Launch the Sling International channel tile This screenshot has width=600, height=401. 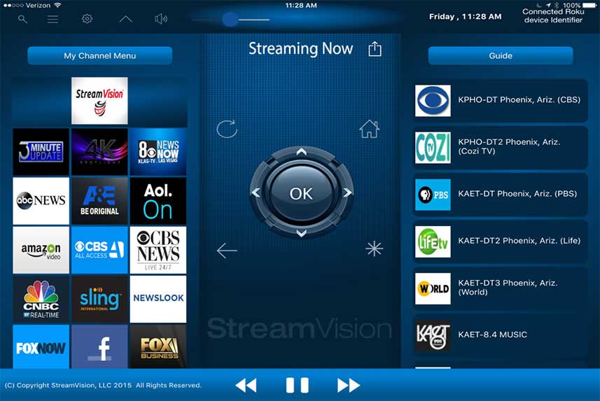99,299
